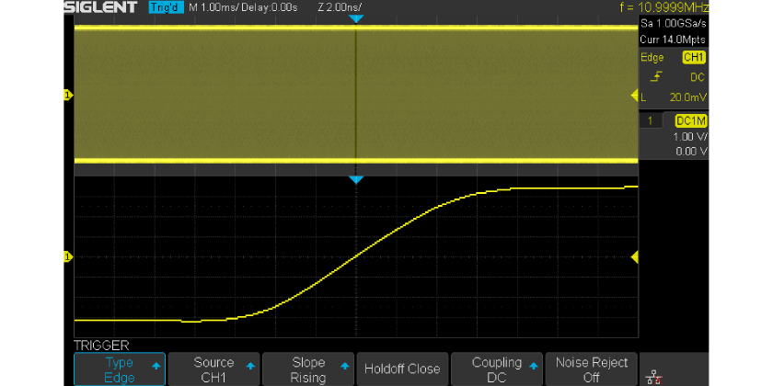The width and height of the screenshot is (773, 386).
Task: Select the channel 1 tab
Action: (x=650, y=121)
